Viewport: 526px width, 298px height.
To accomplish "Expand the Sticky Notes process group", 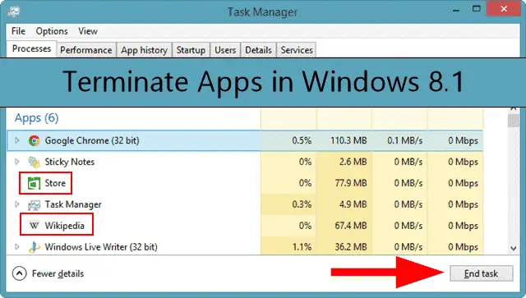I will 16,162.
